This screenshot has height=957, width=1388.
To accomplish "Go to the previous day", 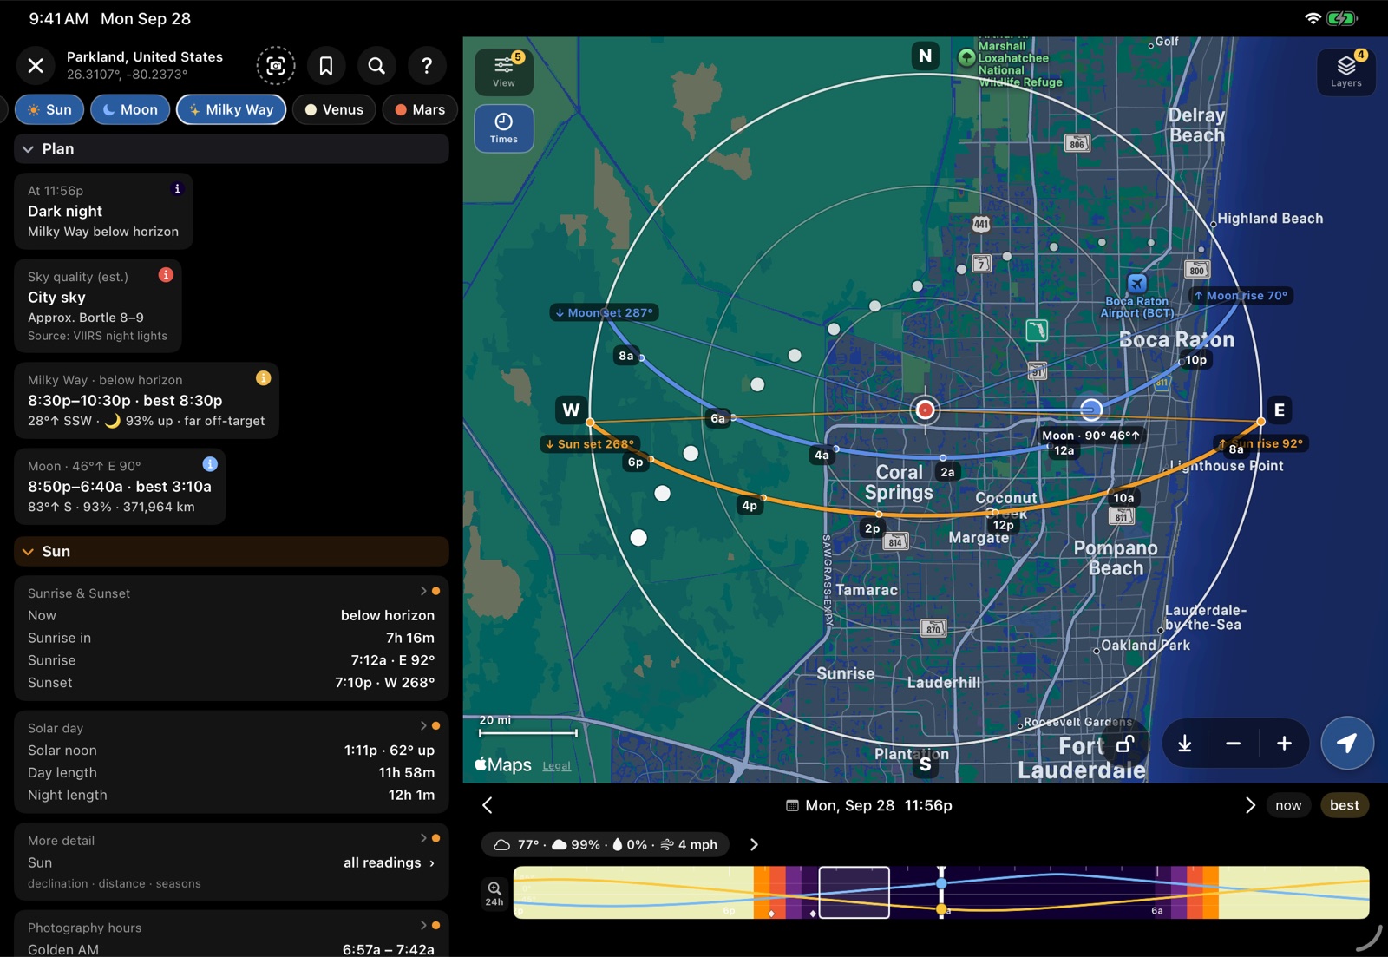I will tap(488, 806).
